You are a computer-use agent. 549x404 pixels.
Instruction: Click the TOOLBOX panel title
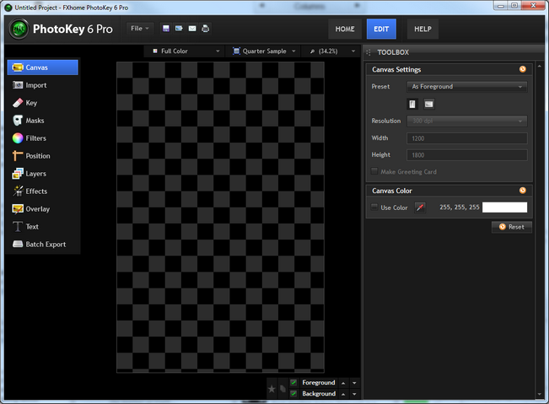(393, 52)
